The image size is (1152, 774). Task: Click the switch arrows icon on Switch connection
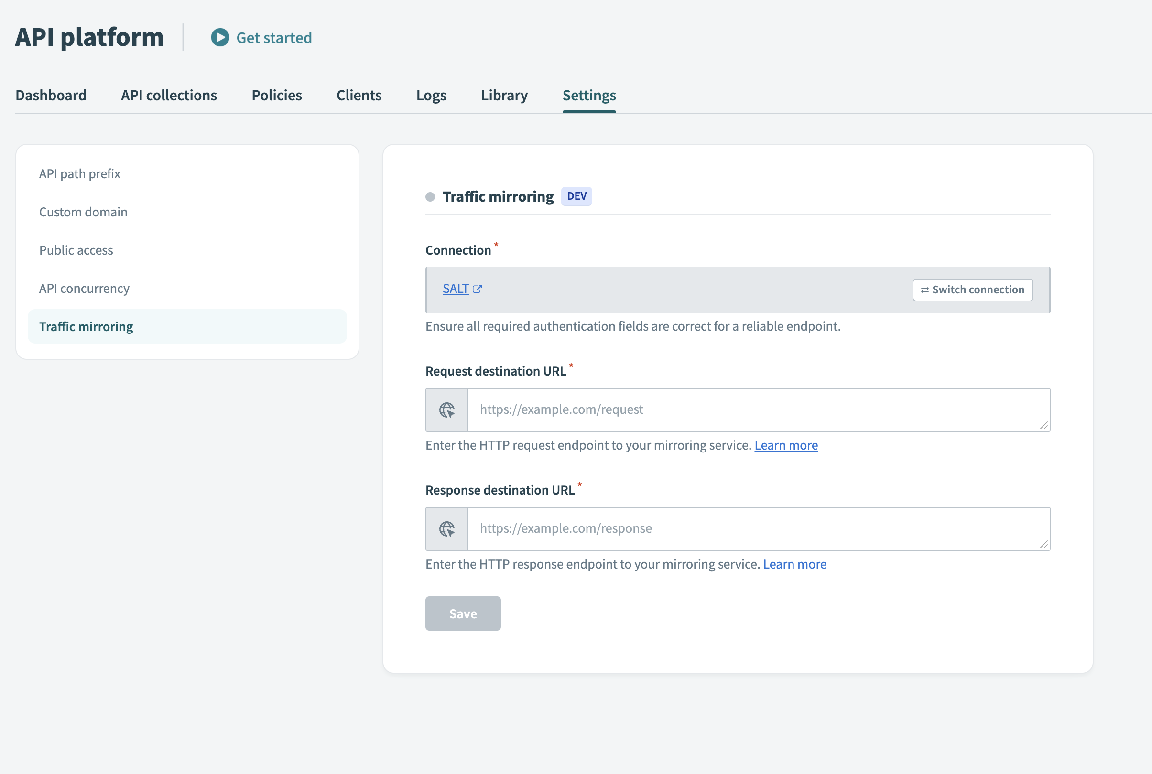coord(926,290)
